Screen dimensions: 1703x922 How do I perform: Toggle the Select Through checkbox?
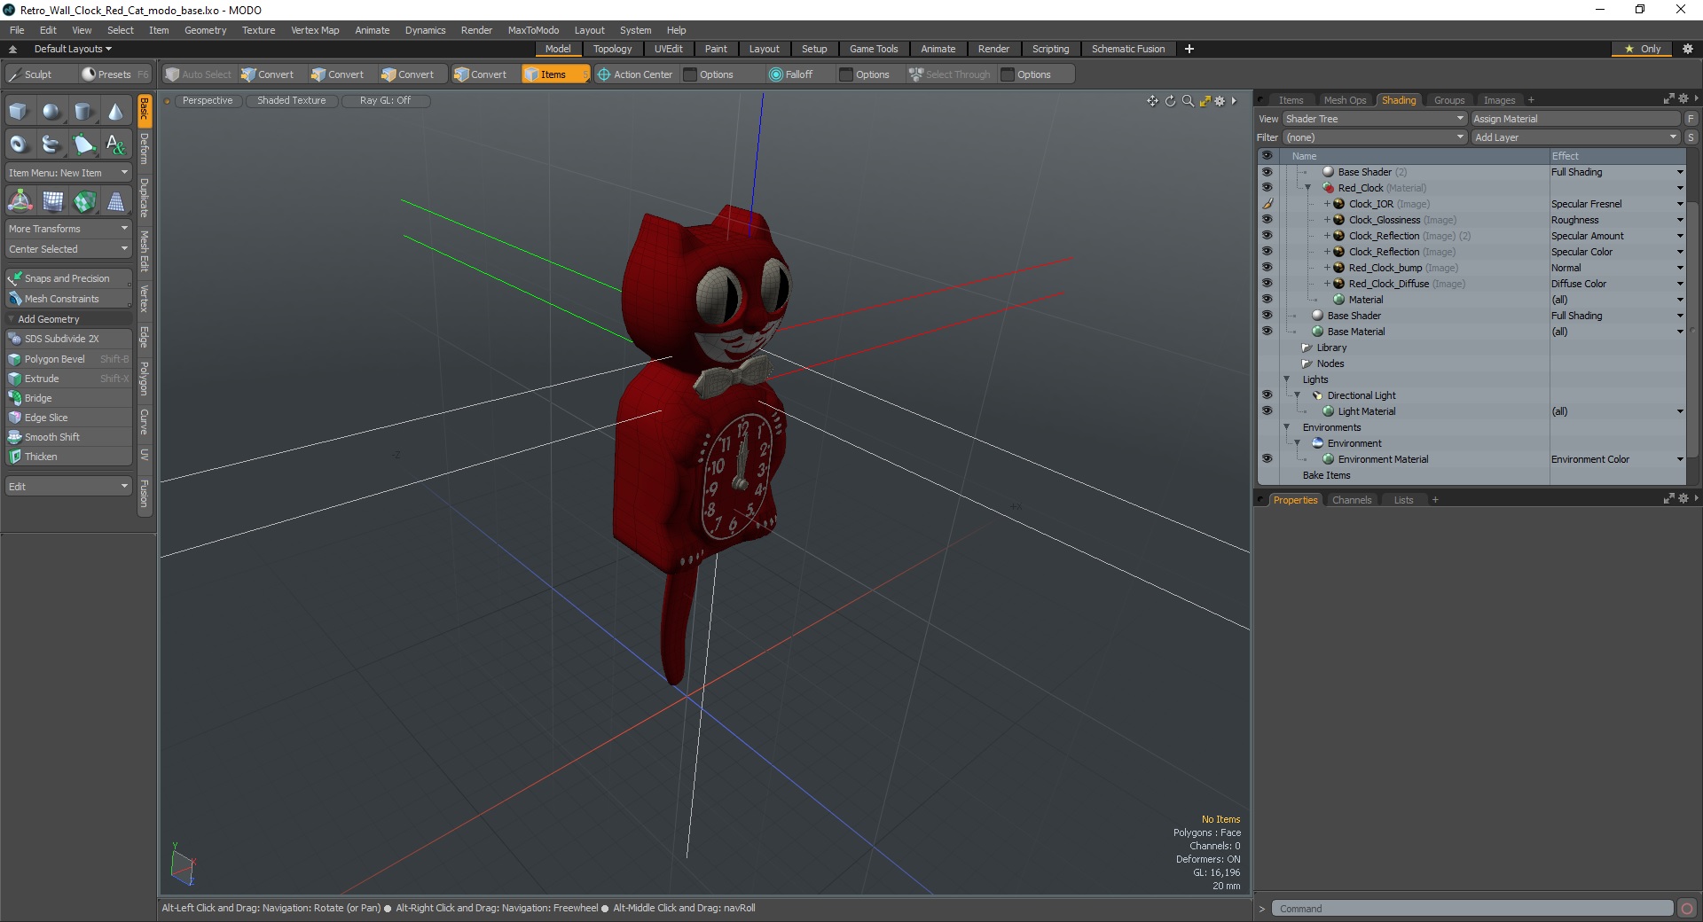[x=949, y=74]
